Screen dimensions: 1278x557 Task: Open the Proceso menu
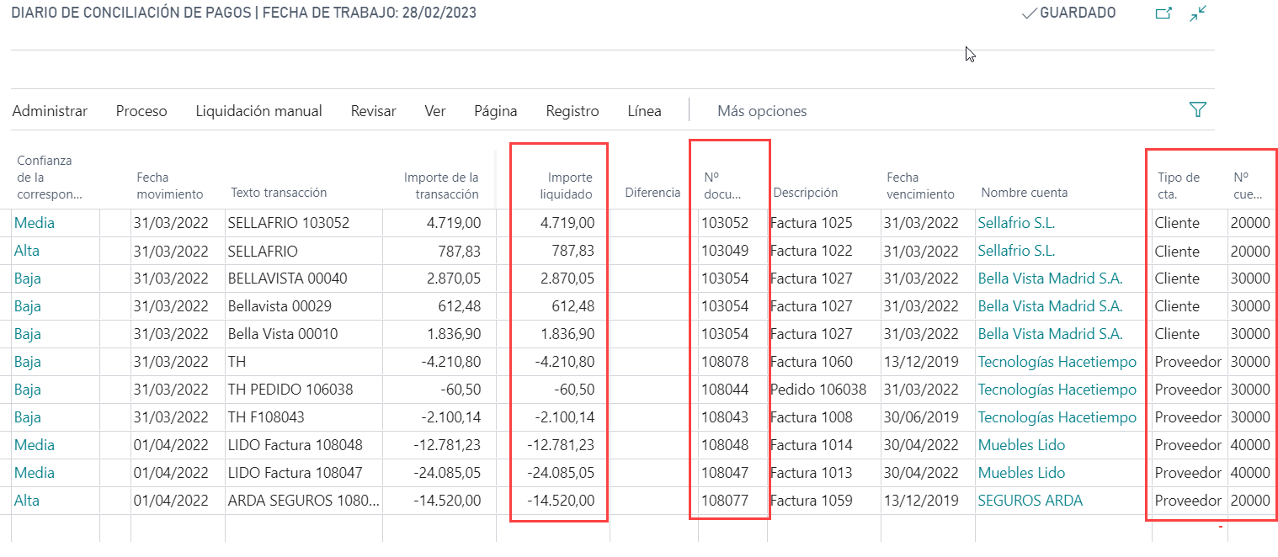pyautogui.click(x=141, y=111)
